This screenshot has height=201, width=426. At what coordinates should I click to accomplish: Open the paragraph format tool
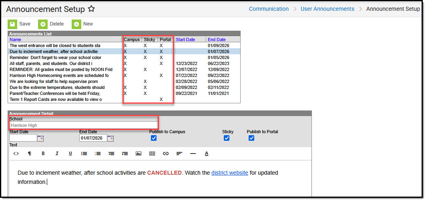pyautogui.click(x=30, y=154)
